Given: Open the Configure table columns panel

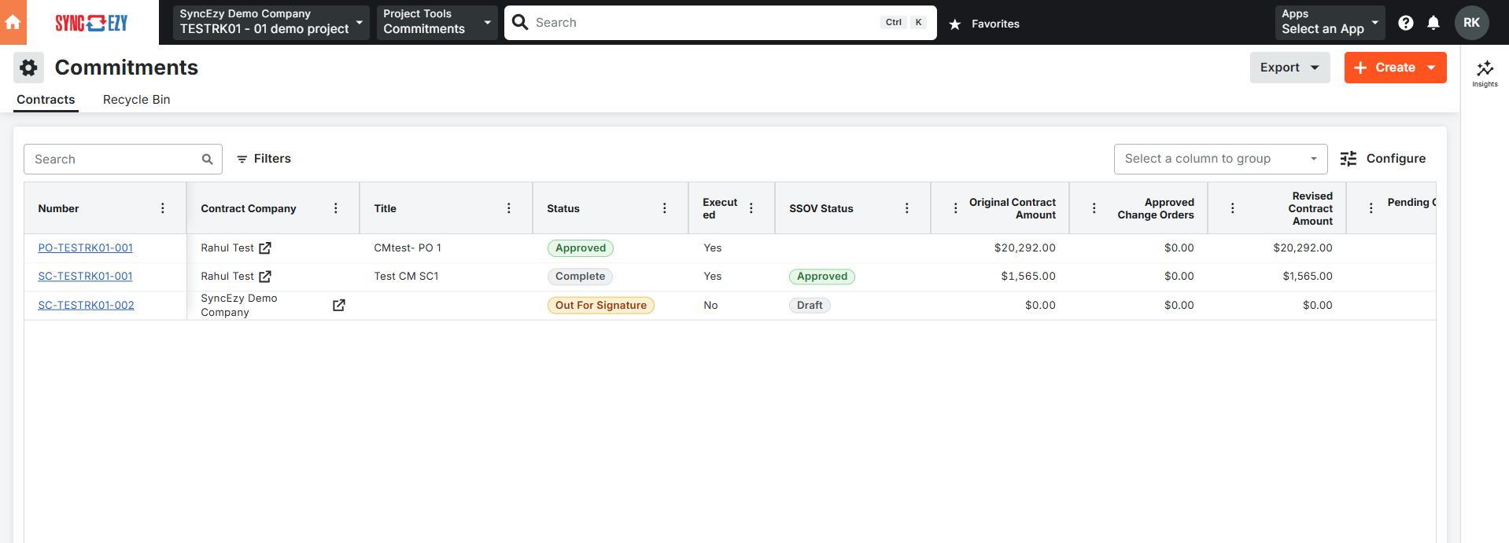Looking at the screenshot, I should tap(1383, 159).
